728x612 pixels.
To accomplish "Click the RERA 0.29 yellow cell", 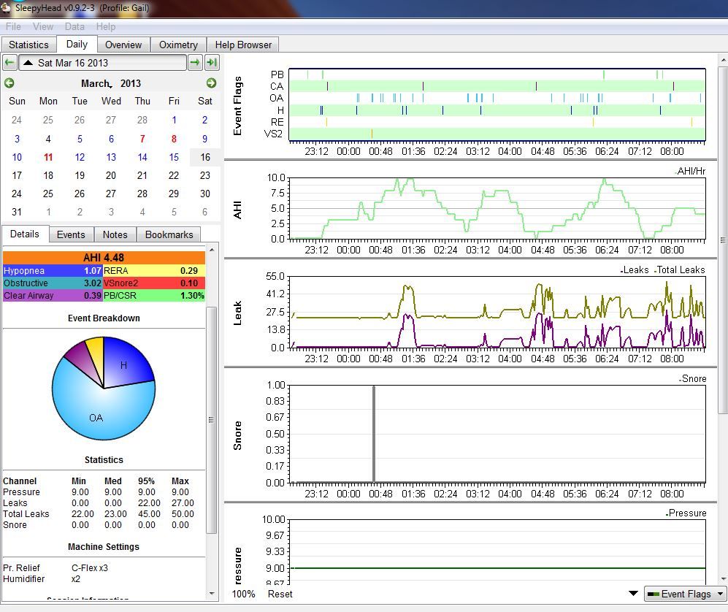I will (153, 271).
